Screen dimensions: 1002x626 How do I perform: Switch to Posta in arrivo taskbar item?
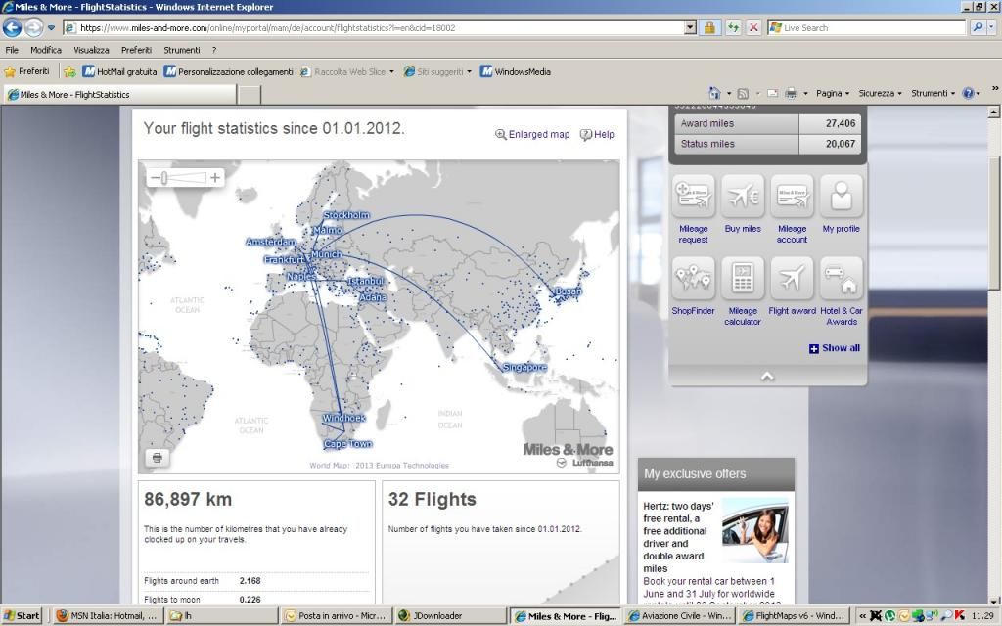pyautogui.click(x=337, y=616)
